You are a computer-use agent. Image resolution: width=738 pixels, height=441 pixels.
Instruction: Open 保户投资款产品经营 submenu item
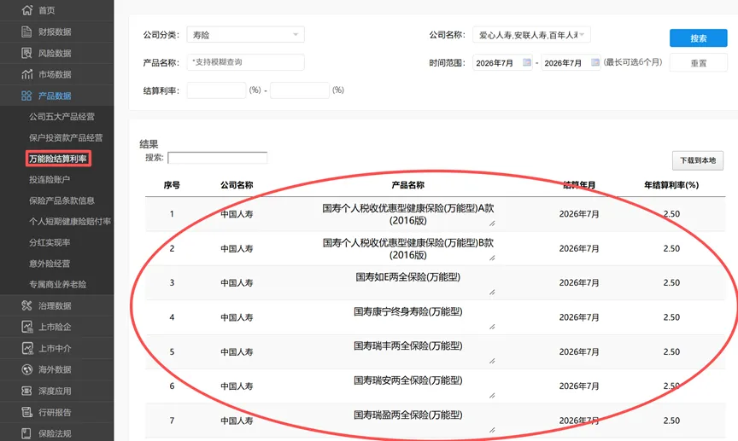[66, 137]
